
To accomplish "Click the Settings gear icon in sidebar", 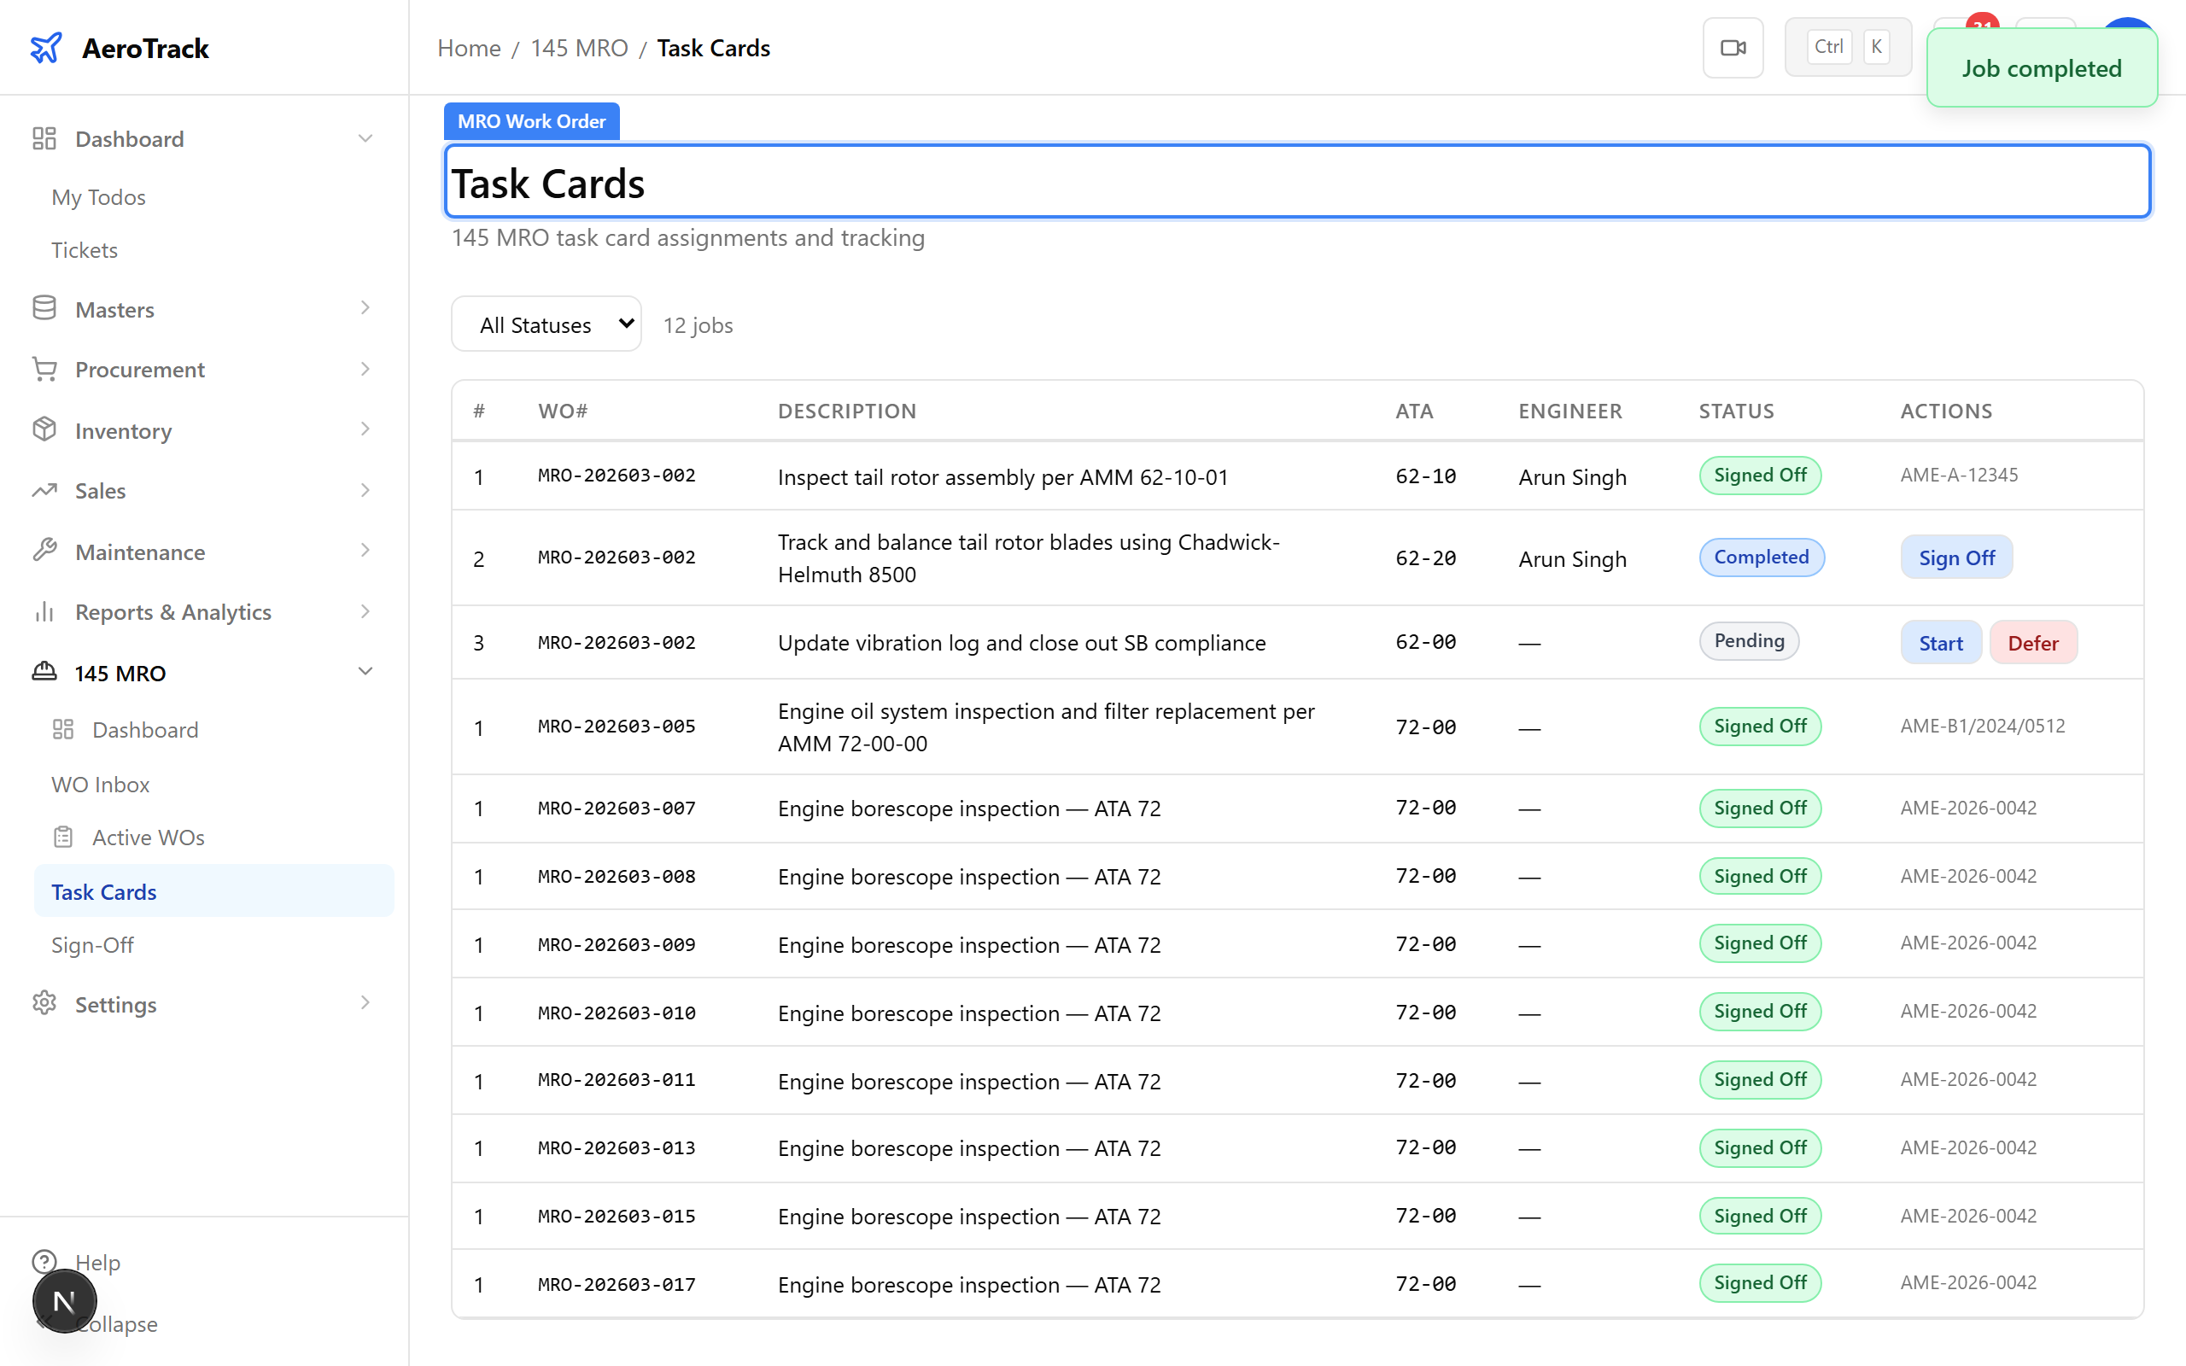I will click(44, 1004).
